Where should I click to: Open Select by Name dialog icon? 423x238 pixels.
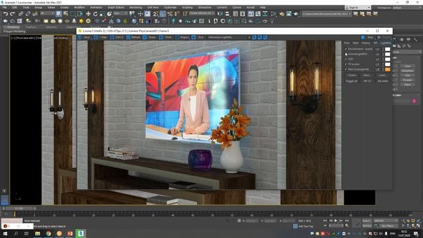[65, 14]
